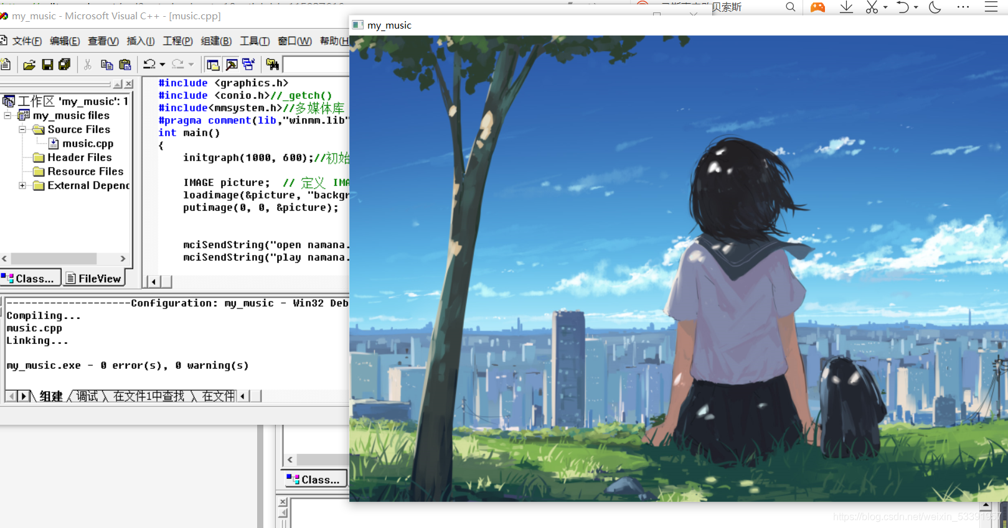
Task: Open the scissors screenshot dropdown arrow
Action: (885, 7)
